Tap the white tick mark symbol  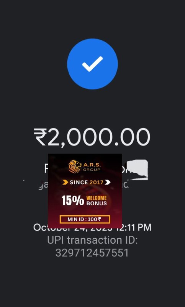click(x=92, y=64)
